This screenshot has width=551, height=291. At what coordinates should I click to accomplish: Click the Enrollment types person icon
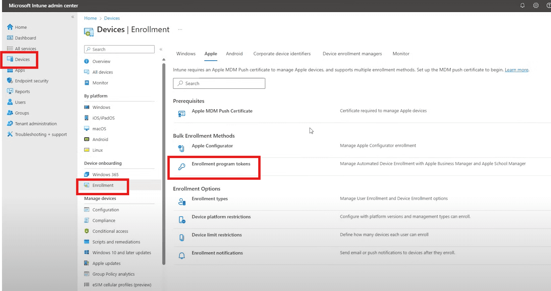pyautogui.click(x=182, y=202)
